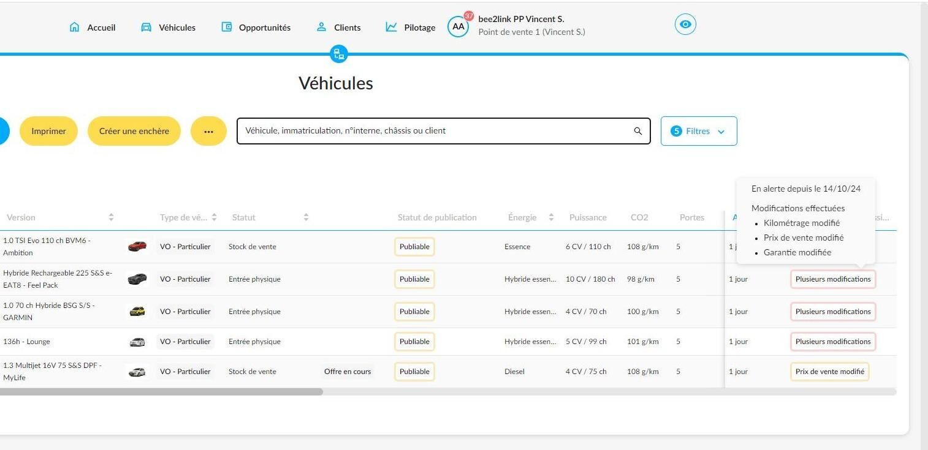Click the Accueil home icon

click(75, 27)
